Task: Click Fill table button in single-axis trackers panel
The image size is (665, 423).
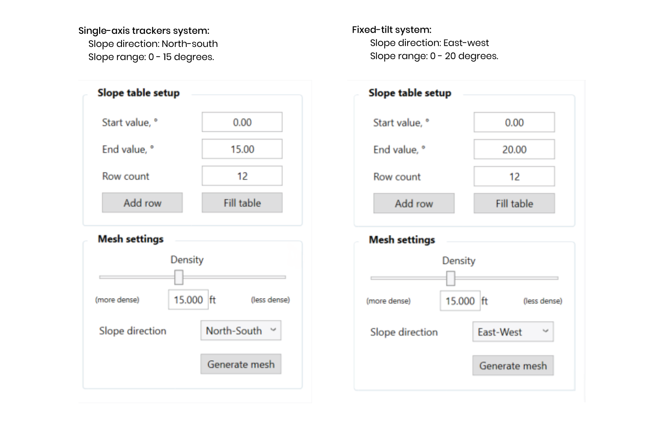Action: [242, 203]
